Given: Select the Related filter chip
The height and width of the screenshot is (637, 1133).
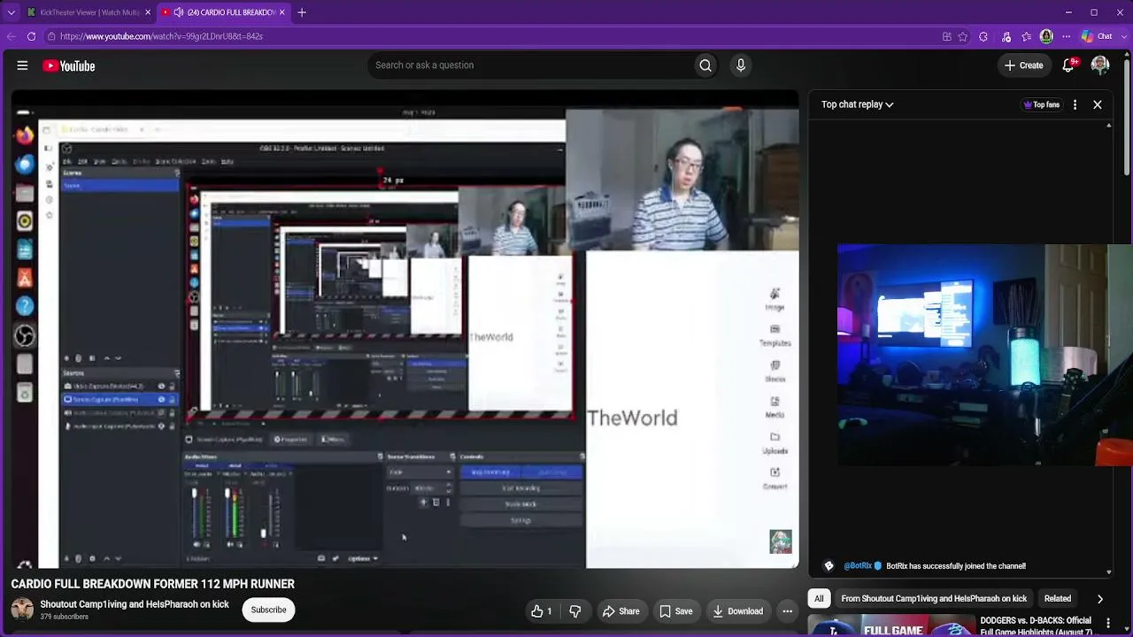Looking at the screenshot, I should pos(1057,599).
